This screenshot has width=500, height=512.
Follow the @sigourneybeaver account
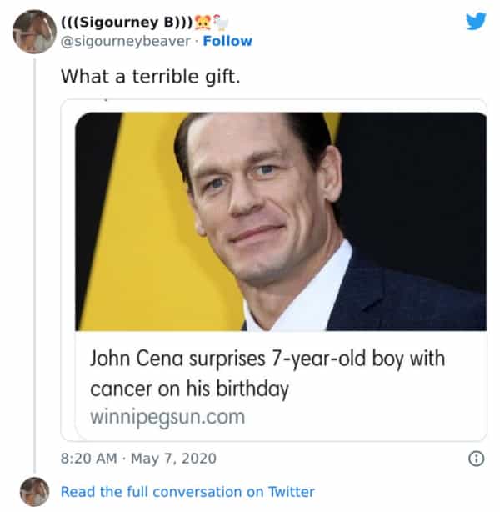(227, 41)
